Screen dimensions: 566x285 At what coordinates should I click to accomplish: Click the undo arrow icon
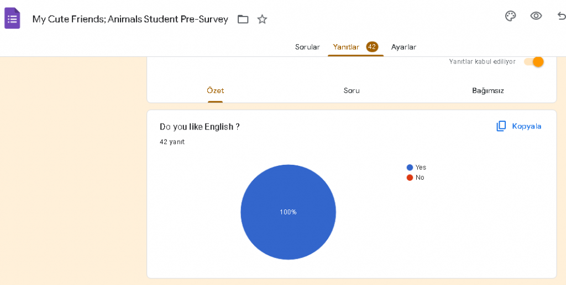click(x=560, y=16)
